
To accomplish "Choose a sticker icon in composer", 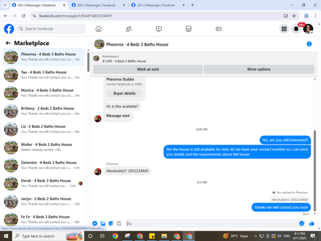I will point(111,224).
